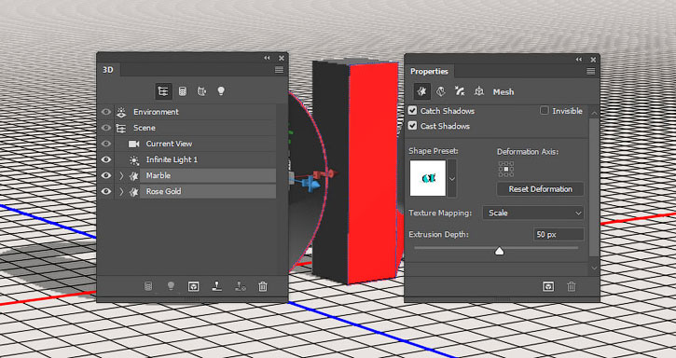This screenshot has width=676, height=358.
Task: Click the red face of the 3D block
Action: tap(373, 172)
